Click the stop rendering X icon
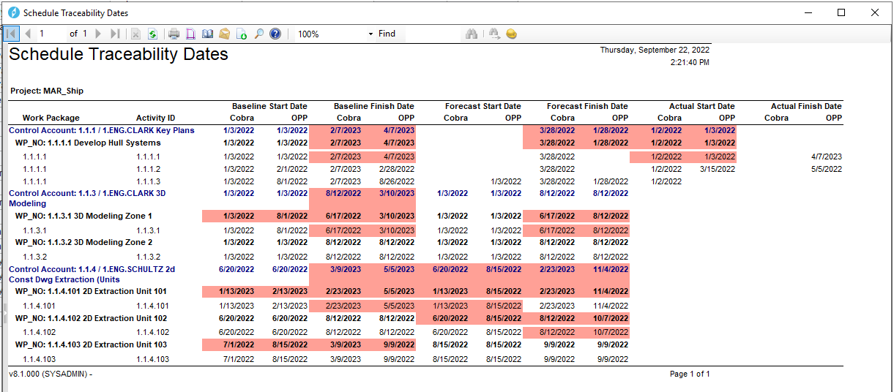 tap(135, 34)
